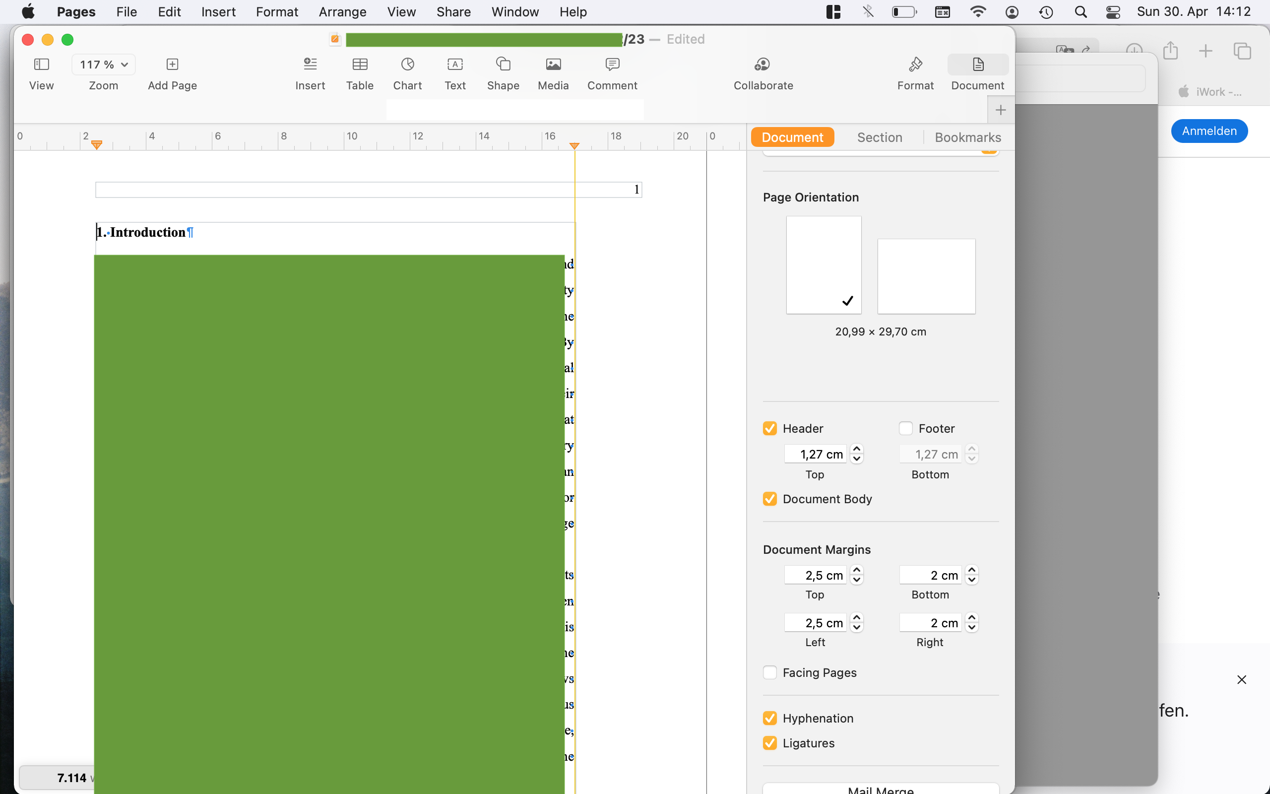Disable the Hyphenation checkbox
This screenshot has width=1270, height=794.
pos(770,718)
